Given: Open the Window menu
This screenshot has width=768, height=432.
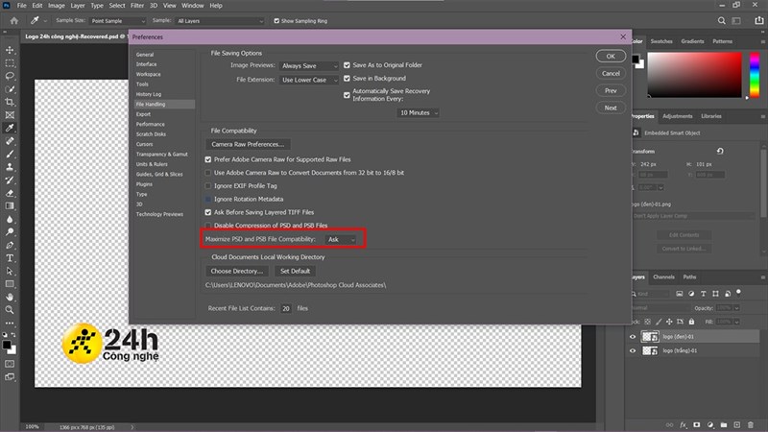Looking at the screenshot, I should tap(193, 6).
